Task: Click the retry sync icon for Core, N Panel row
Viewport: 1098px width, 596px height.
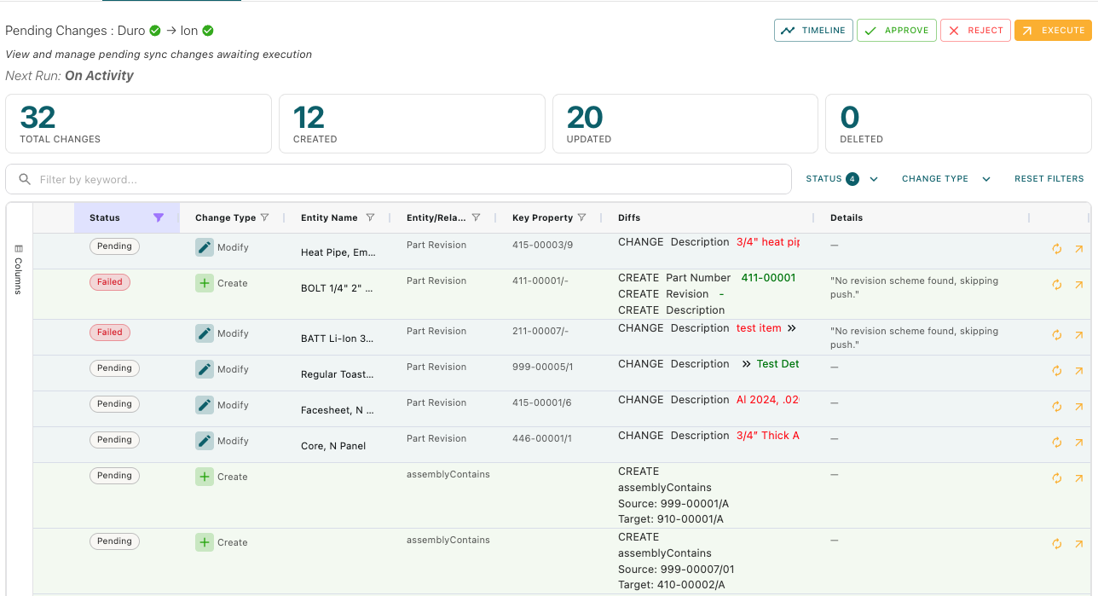Action: point(1057,443)
